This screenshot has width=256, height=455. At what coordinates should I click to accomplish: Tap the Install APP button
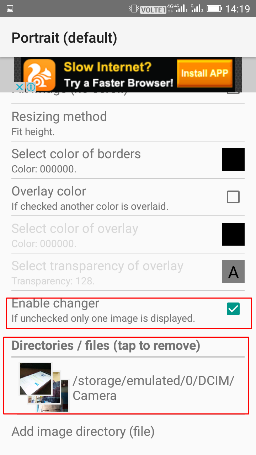pyautogui.click(x=204, y=74)
